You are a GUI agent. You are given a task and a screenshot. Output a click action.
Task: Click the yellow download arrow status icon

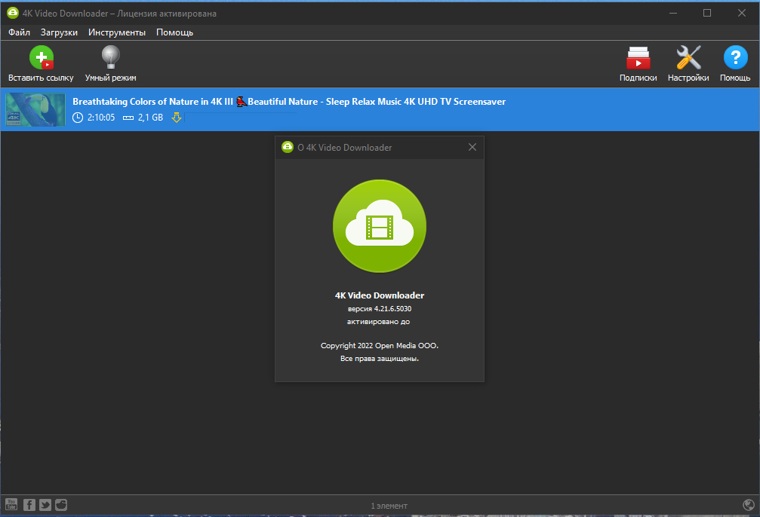177,118
